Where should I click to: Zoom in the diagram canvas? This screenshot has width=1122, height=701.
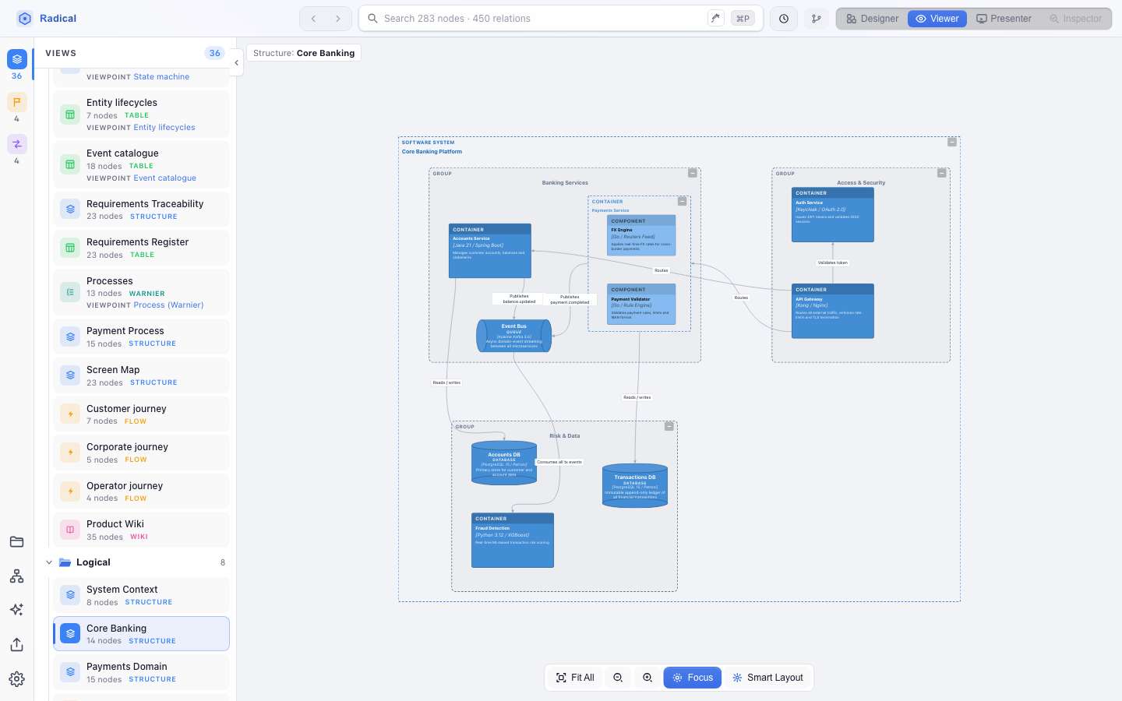click(x=647, y=678)
